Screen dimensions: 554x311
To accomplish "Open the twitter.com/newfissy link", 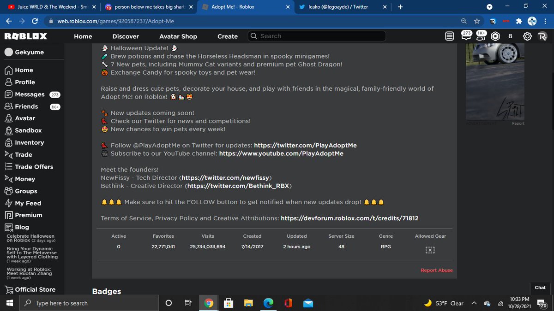I will [x=226, y=177].
